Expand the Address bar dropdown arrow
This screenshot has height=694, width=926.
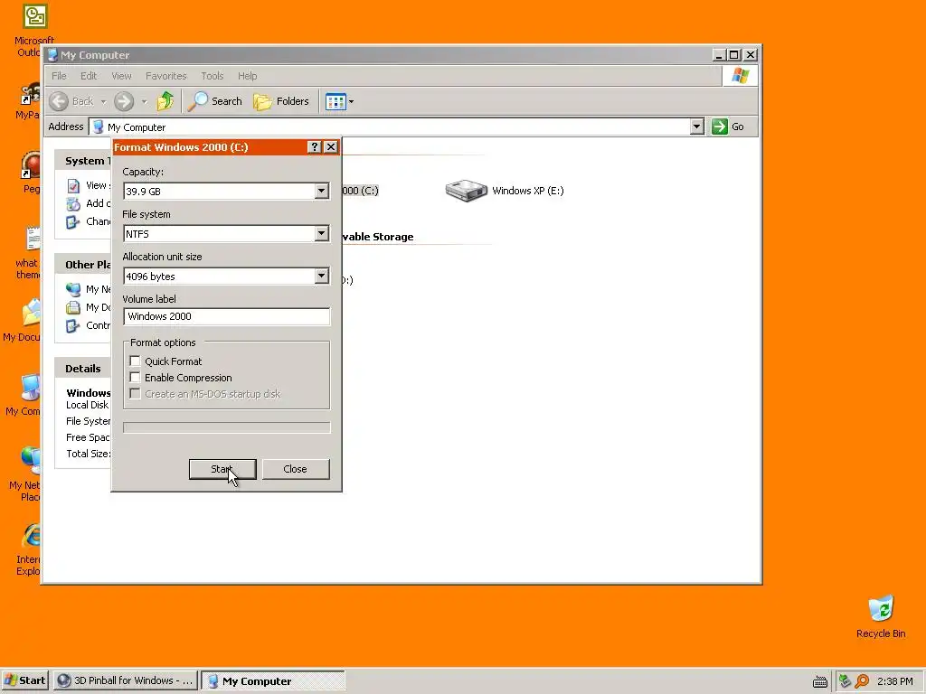tap(697, 127)
